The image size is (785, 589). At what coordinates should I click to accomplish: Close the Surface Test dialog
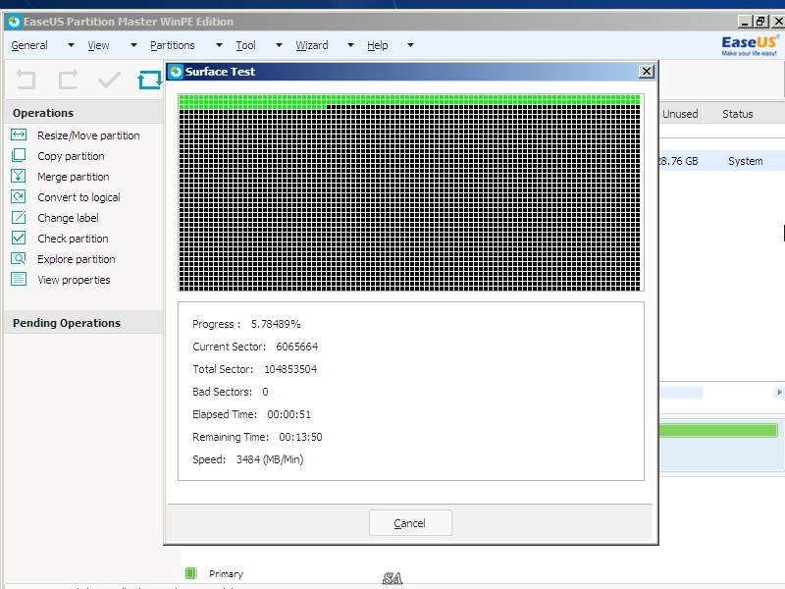(647, 72)
